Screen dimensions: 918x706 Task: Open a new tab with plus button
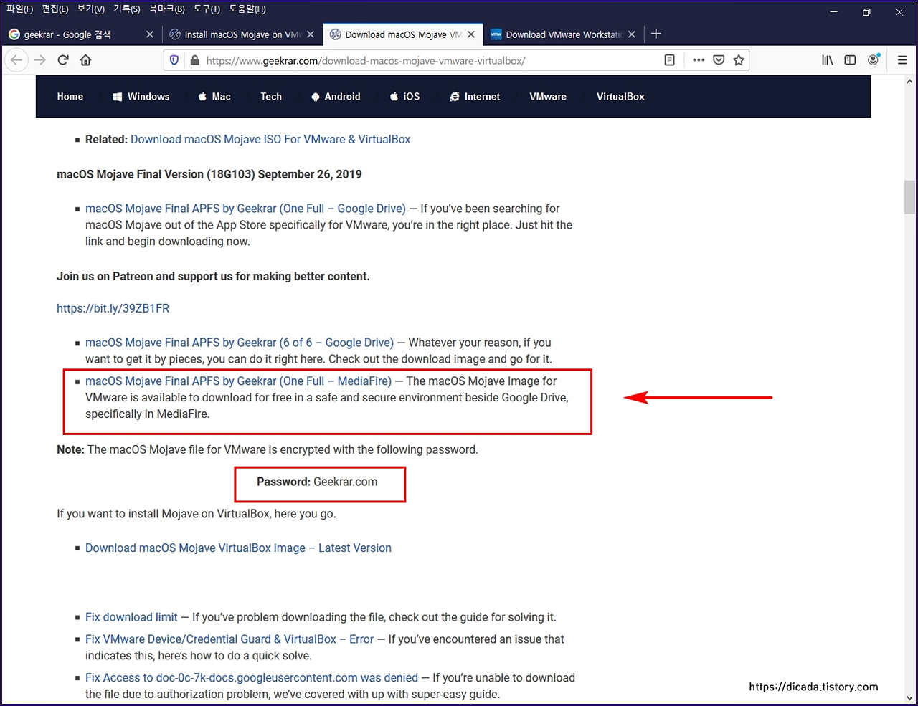click(656, 34)
